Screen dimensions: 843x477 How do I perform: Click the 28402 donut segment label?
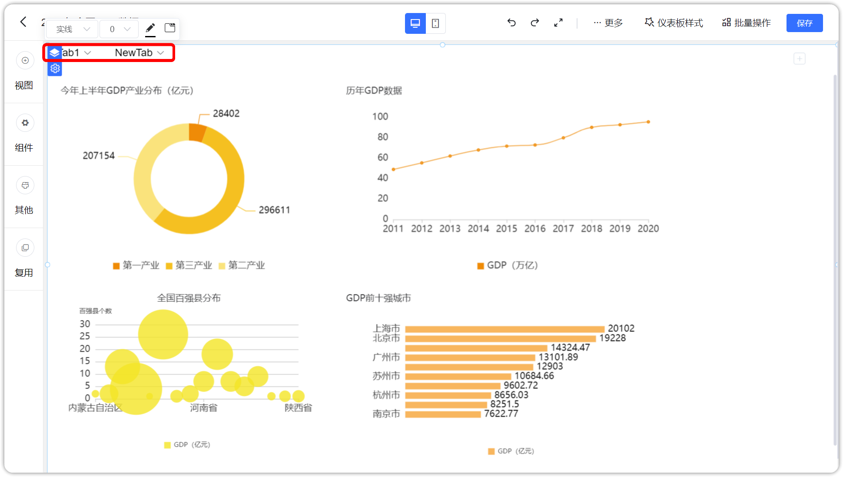coord(226,114)
